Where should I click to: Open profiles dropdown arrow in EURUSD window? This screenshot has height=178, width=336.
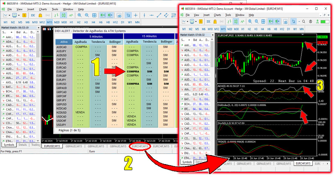(x=18, y=16)
